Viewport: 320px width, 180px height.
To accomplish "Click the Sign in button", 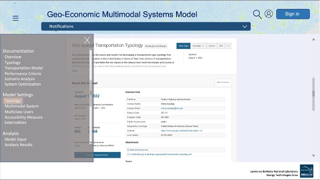I will click(x=293, y=14).
